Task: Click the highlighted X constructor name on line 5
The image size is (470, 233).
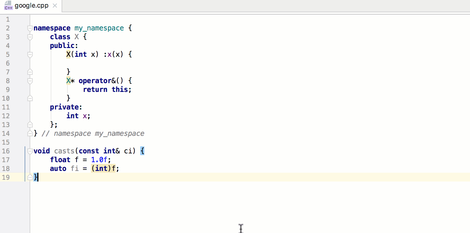Action: [x=68, y=54]
